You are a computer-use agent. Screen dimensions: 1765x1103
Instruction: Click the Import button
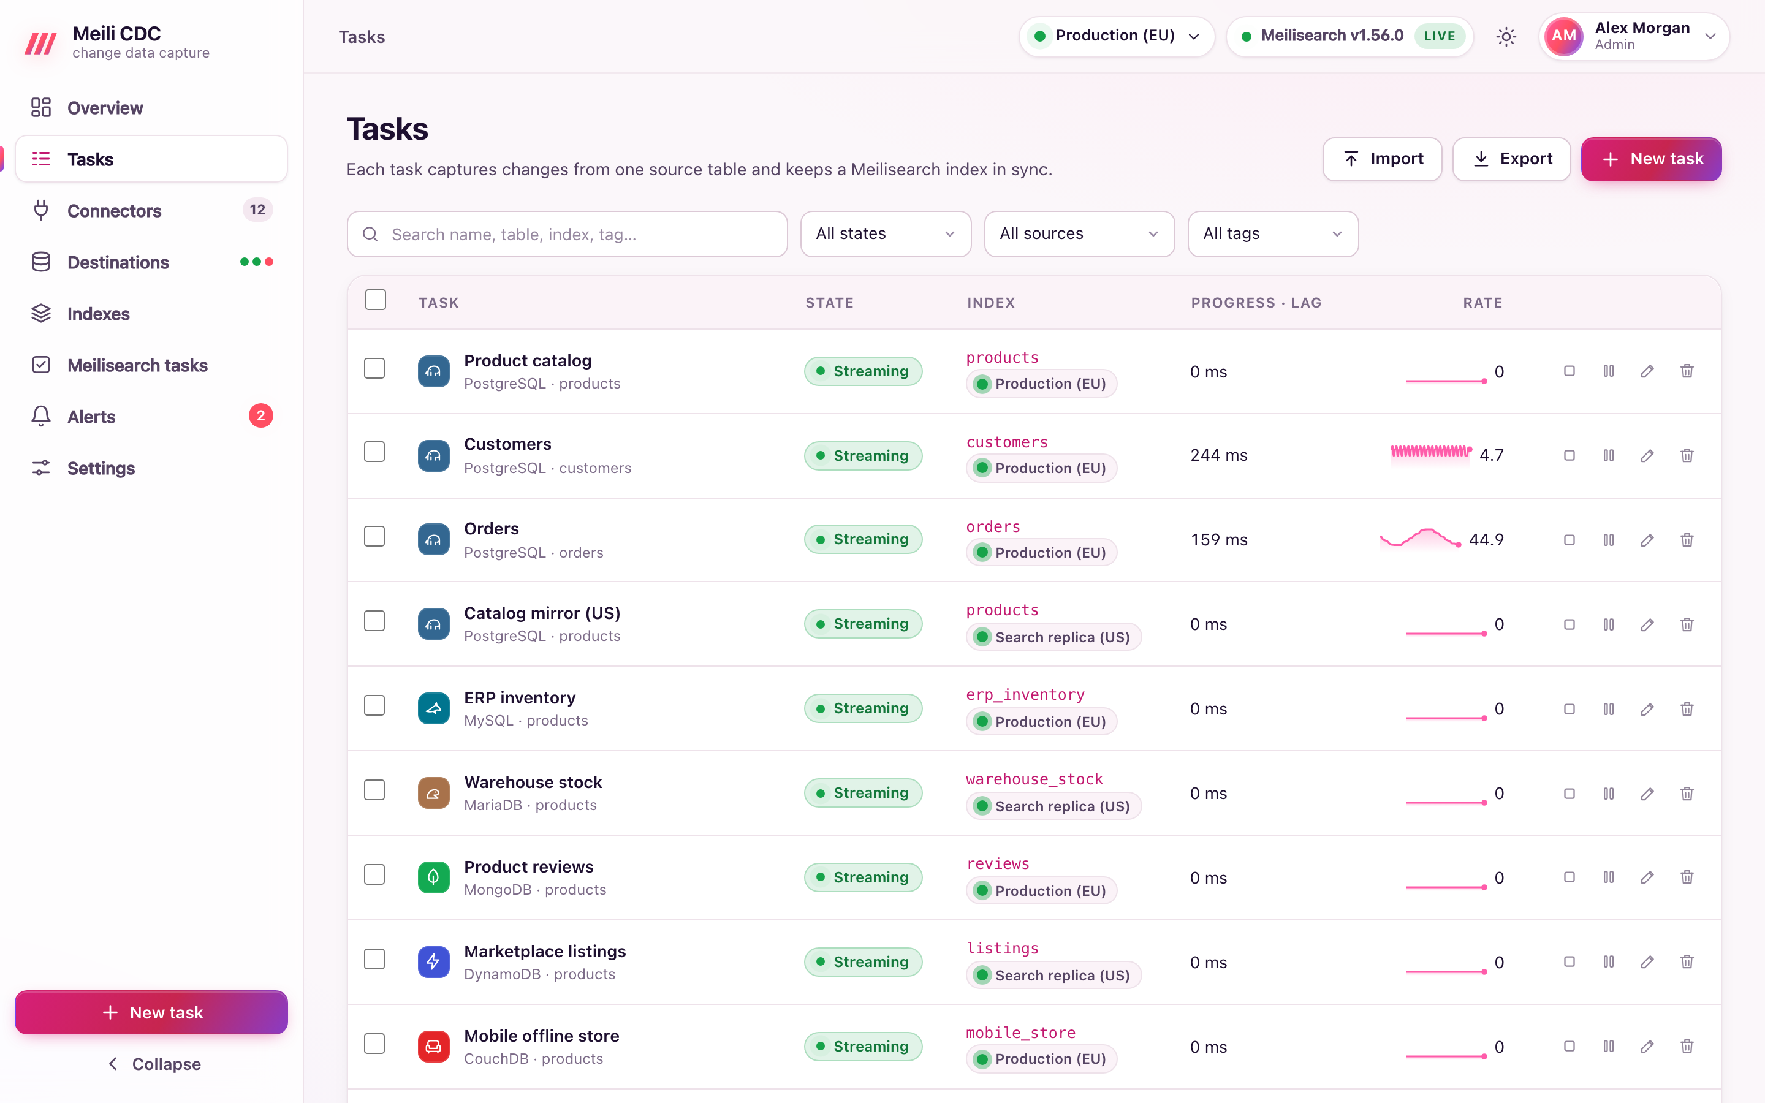point(1382,159)
